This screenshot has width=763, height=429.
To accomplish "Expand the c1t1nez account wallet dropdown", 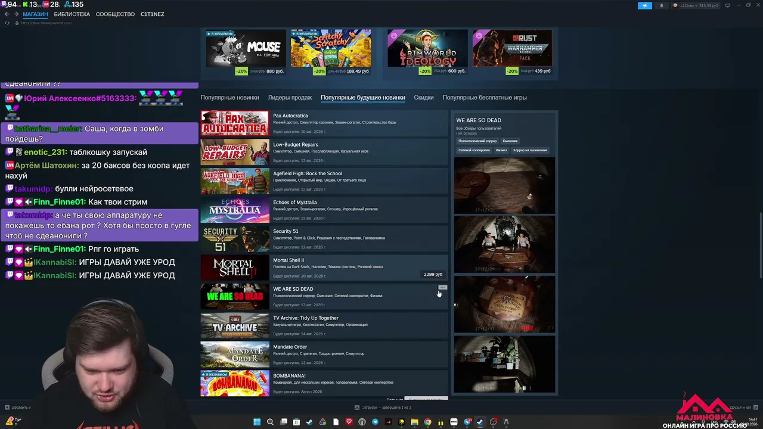I will pos(697,5).
